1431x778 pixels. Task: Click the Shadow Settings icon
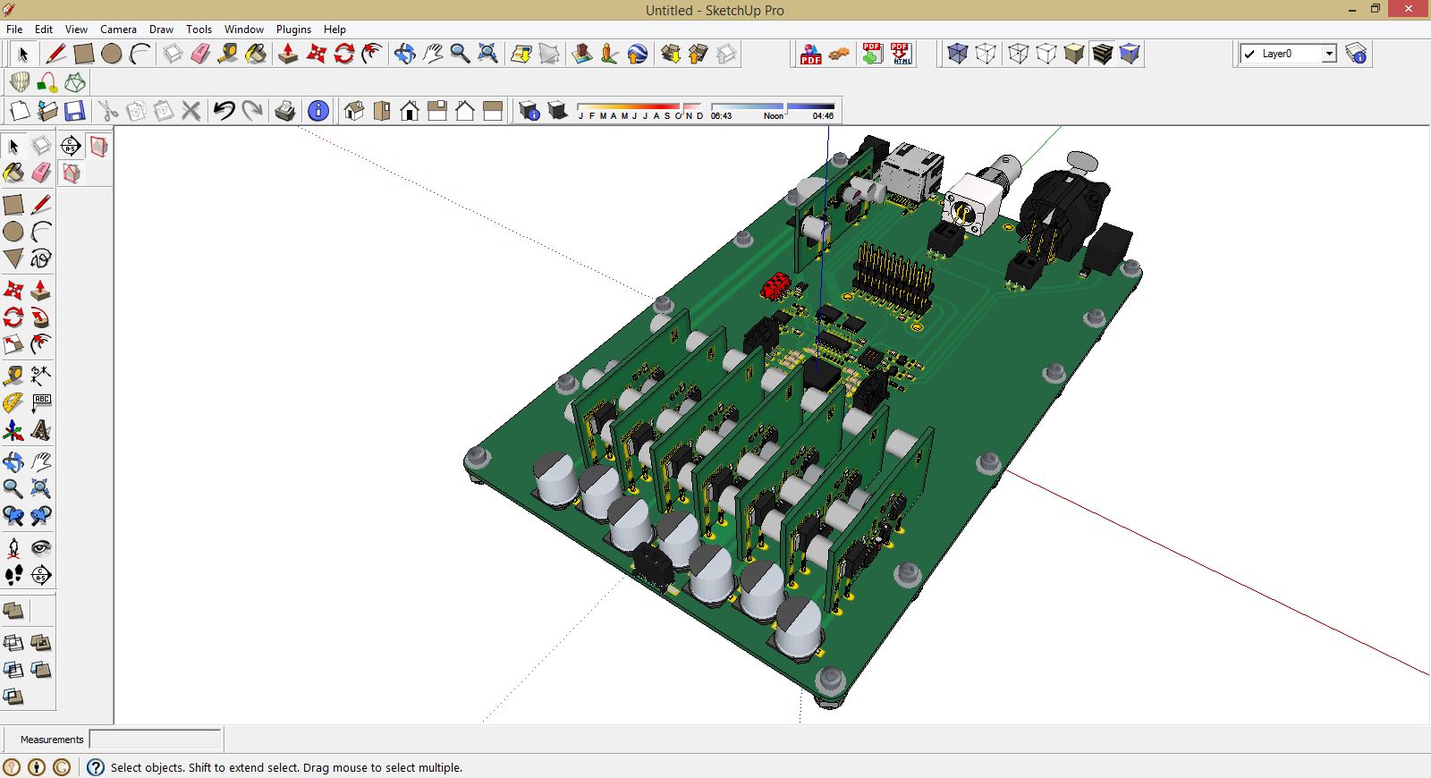pos(529,111)
